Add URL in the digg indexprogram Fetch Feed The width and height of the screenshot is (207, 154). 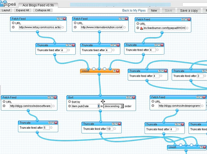(153, 101)
